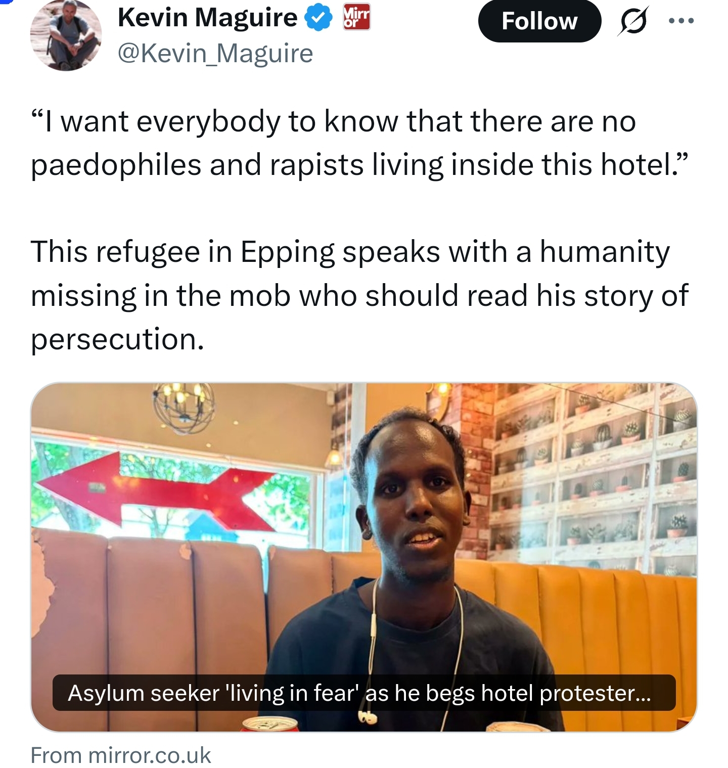Open the three-dot more options menu
Image resolution: width=728 pixels, height=768 pixels.
[x=681, y=21]
